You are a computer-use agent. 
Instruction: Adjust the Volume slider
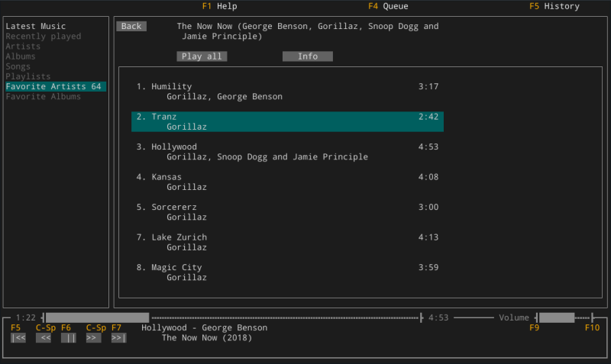click(564, 317)
